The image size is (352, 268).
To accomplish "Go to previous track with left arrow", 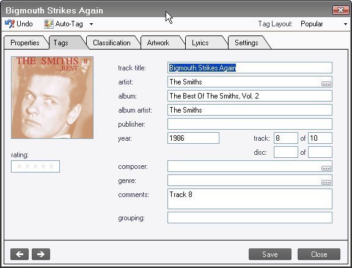I will [x=20, y=255].
